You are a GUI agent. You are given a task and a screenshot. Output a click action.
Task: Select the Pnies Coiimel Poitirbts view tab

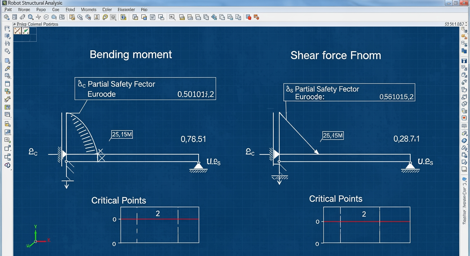[37, 24]
